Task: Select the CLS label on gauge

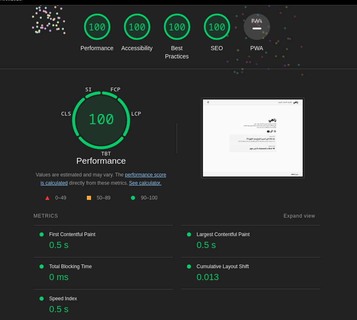Action: click(x=66, y=114)
